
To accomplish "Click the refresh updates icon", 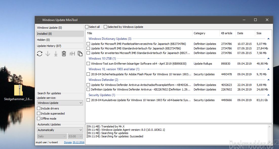I will (39, 53).
